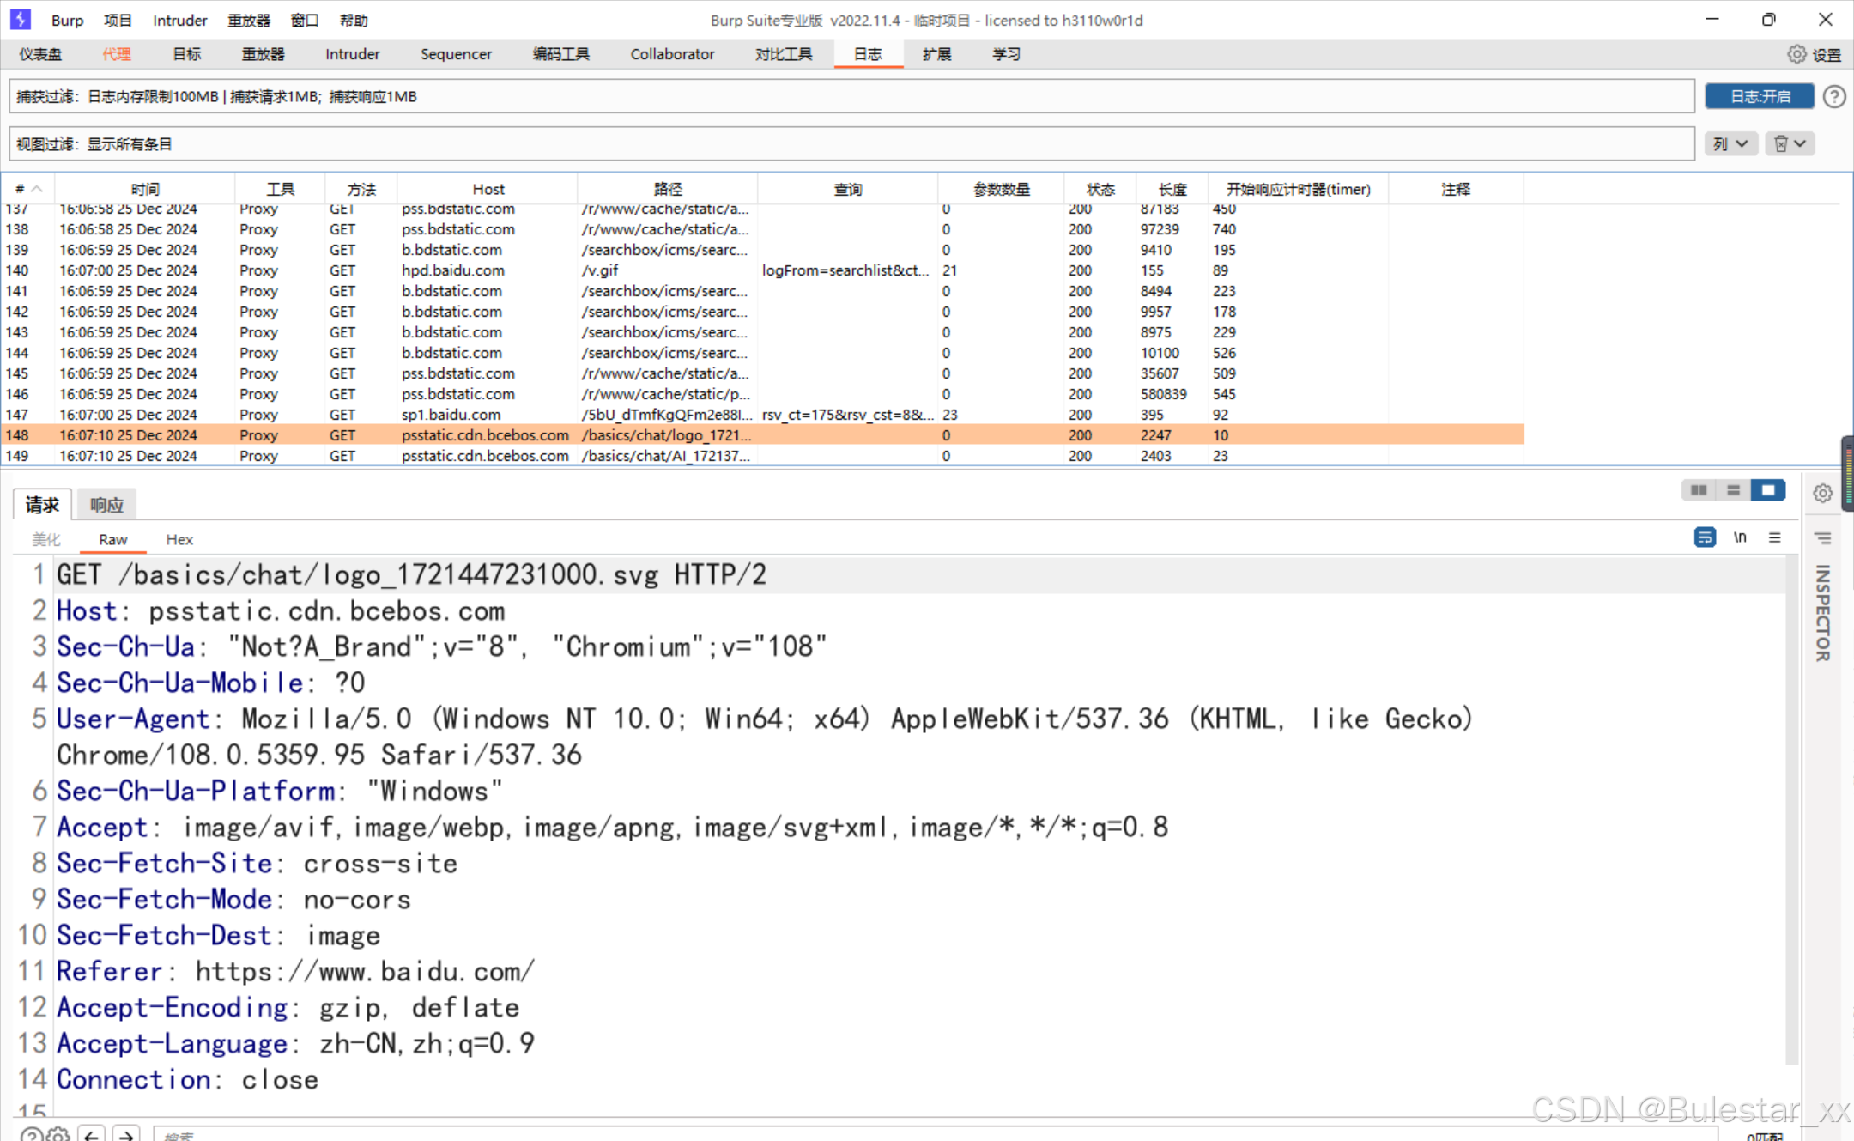
Task: Sort by the # column header arrow
Action: coord(37,189)
